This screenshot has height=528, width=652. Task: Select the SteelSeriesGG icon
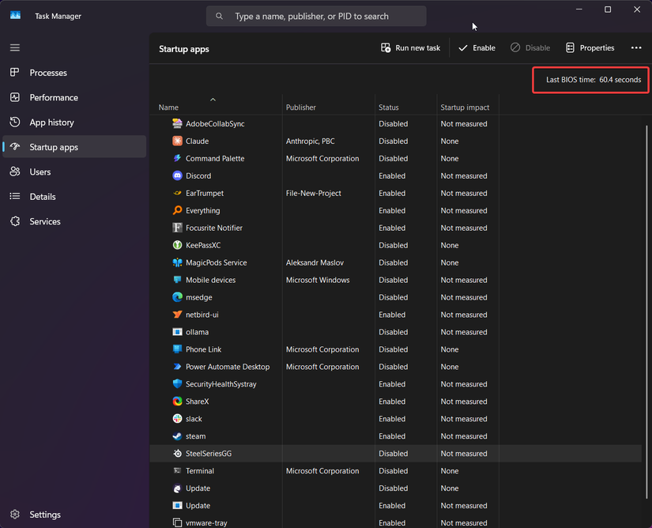[x=178, y=454]
